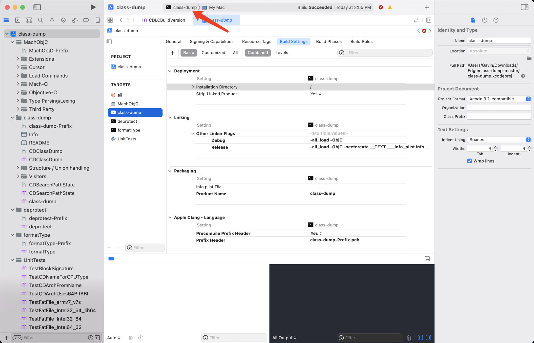Image resolution: width=534 pixels, height=343 pixels.
Task: Go forward in editor history
Action: pyautogui.click(x=128, y=20)
